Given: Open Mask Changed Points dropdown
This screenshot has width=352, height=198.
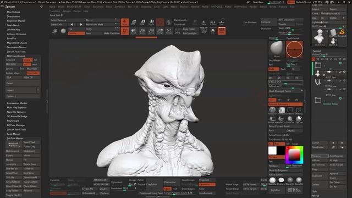Looking at the screenshot, I should (x=285, y=91).
